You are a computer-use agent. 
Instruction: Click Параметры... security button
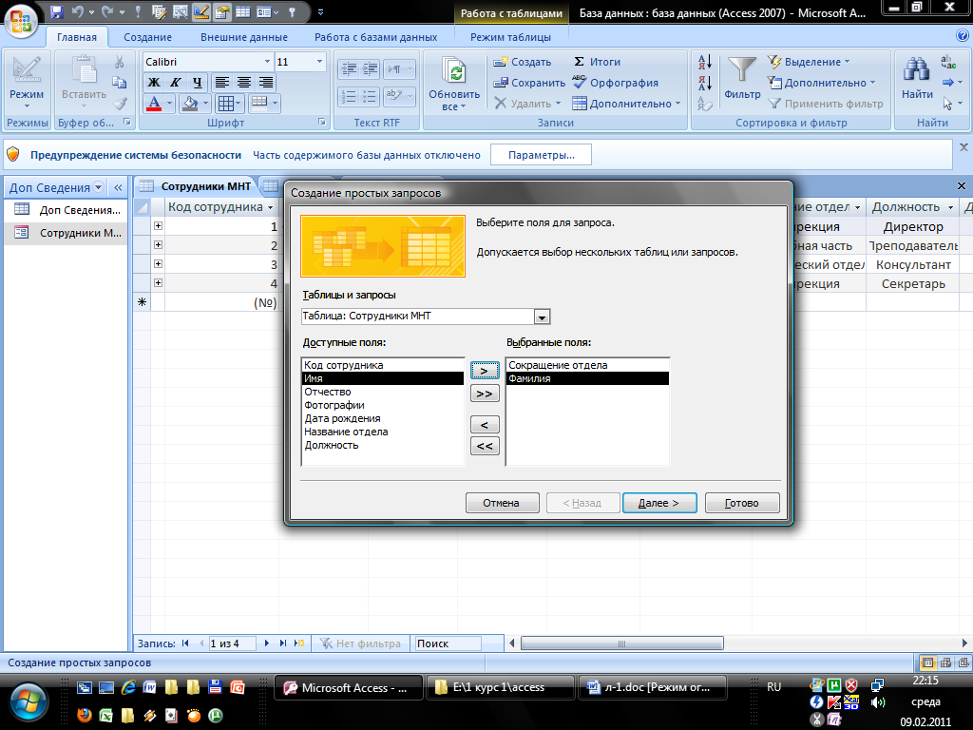[x=541, y=155]
